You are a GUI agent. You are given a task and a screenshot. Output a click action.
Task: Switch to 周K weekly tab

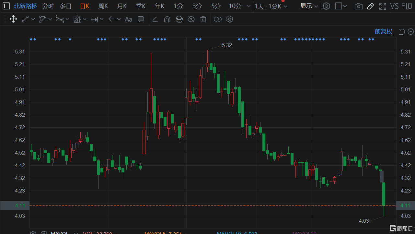point(103,6)
